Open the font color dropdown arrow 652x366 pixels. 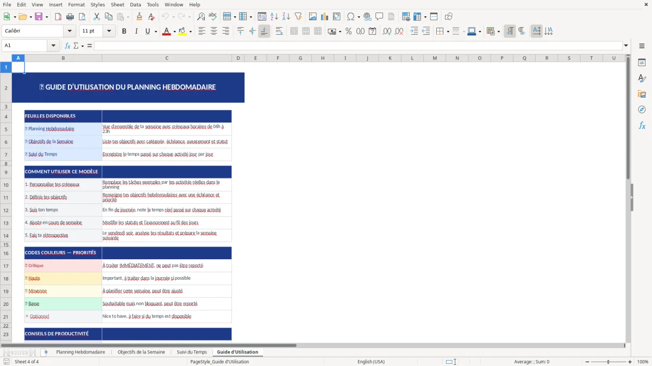[174, 31]
